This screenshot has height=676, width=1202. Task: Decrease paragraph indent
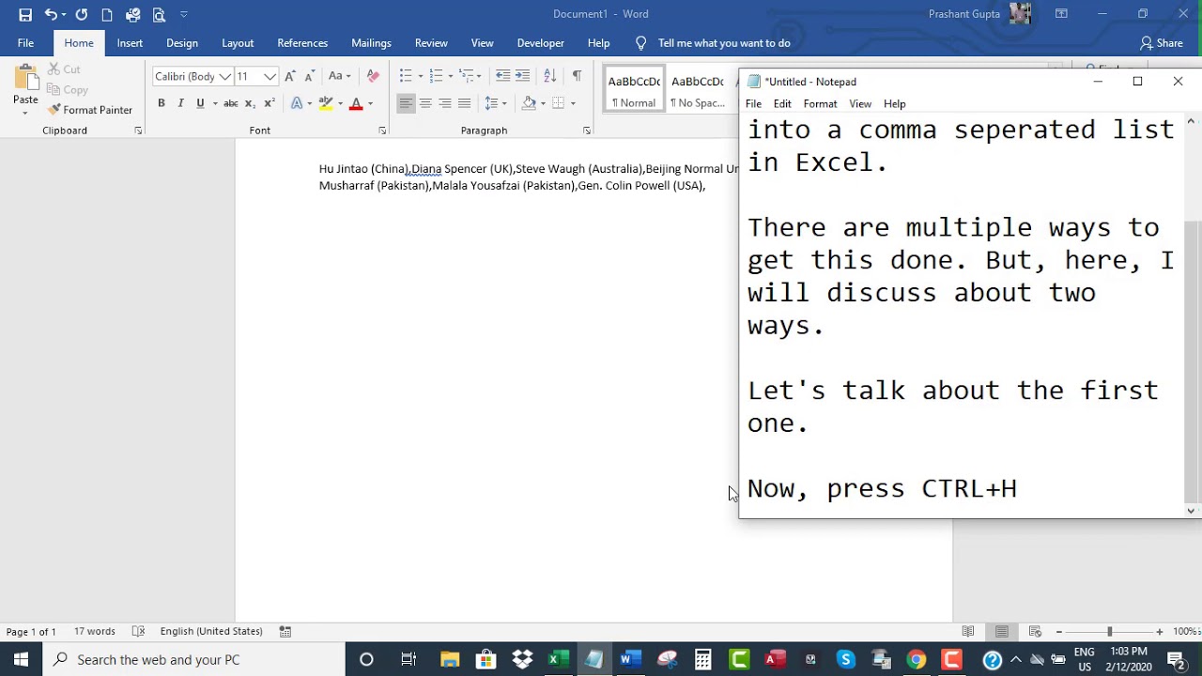(x=502, y=76)
